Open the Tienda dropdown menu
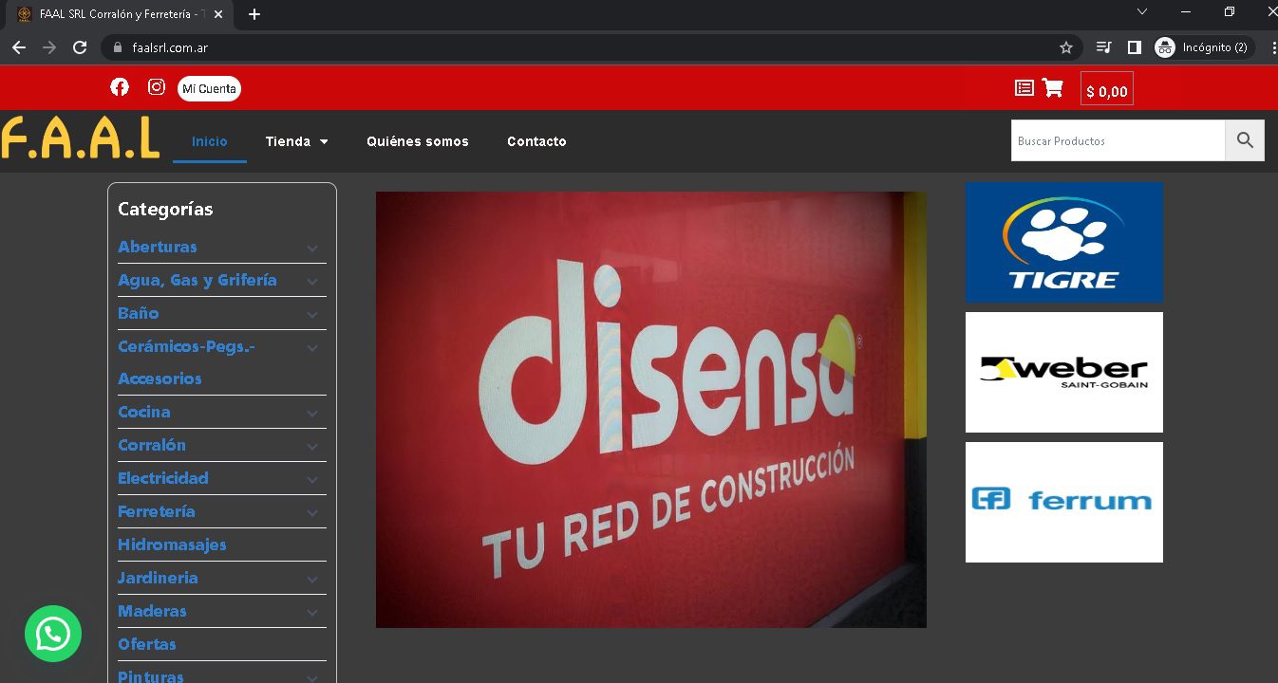The width and height of the screenshot is (1278, 683). click(296, 141)
